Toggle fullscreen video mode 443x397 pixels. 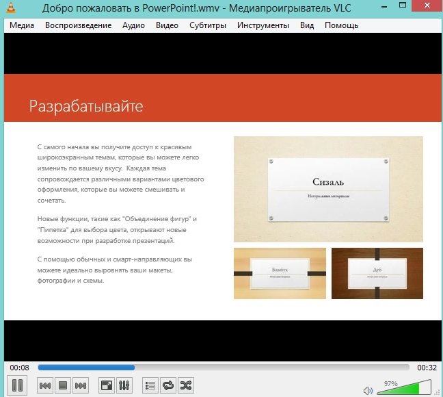[x=106, y=386]
